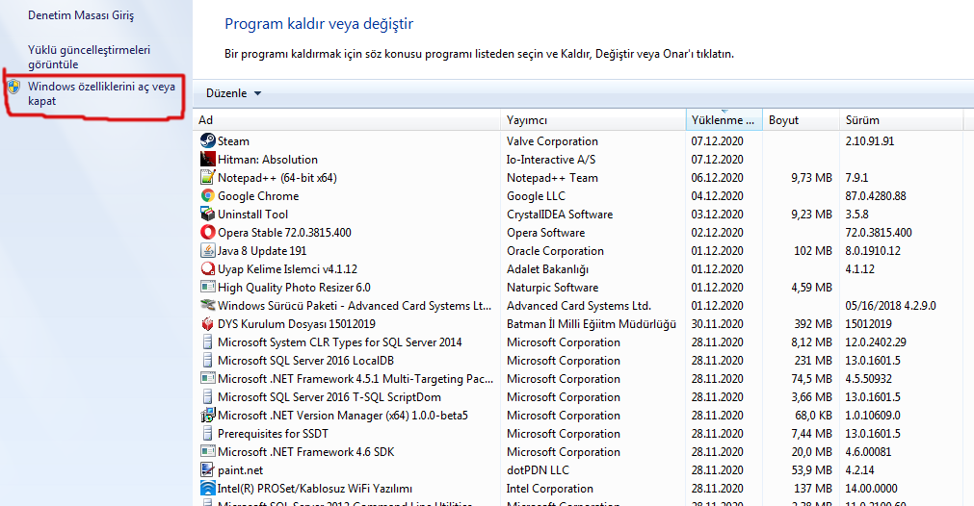This screenshot has height=506, width=974.
Task: Open Denetim Masası Giriş link
Action: click(81, 16)
